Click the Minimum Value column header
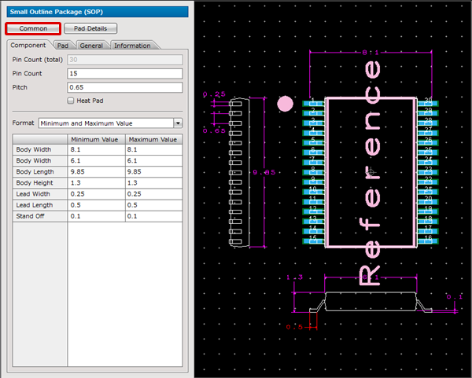Image resolution: width=472 pixels, height=378 pixels. point(96,138)
